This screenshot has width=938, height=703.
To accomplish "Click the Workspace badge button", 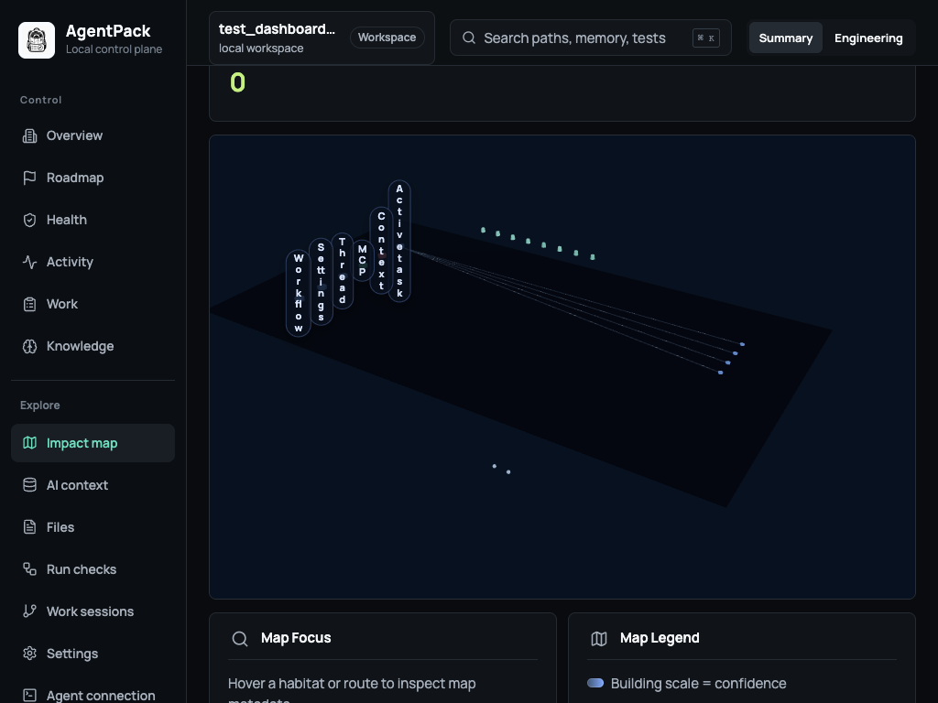I will 387,37.
